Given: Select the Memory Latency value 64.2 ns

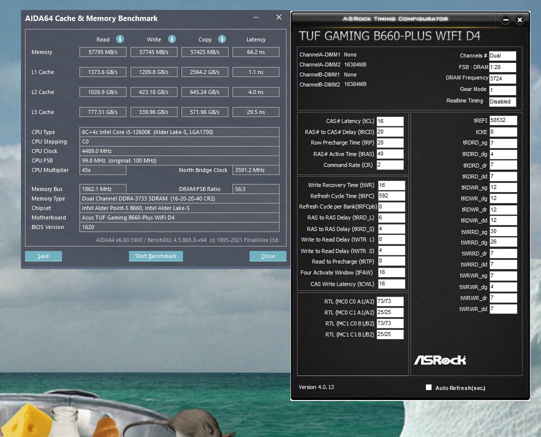Looking at the screenshot, I should [256, 52].
